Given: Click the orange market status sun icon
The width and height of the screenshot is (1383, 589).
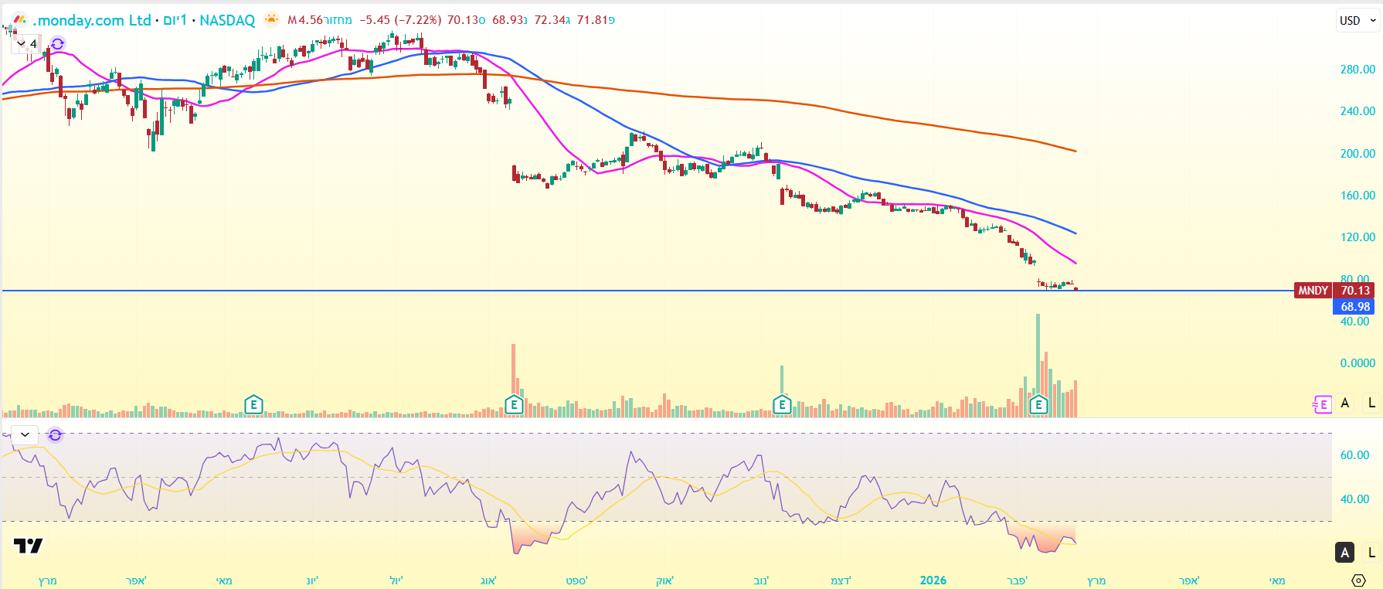Looking at the screenshot, I should [x=271, y=20].
